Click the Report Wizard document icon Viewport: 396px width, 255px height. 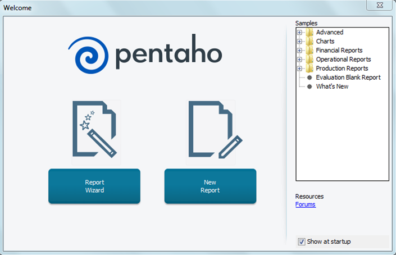pyautogui.click(x=95, y=131)
